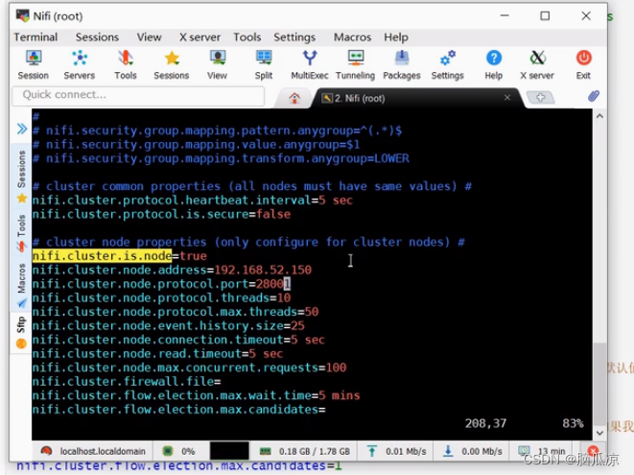The width and height of the screenshot is (634, 475).
Task: Click the upload speed arrow icon
Action: [x=371, y=451]
